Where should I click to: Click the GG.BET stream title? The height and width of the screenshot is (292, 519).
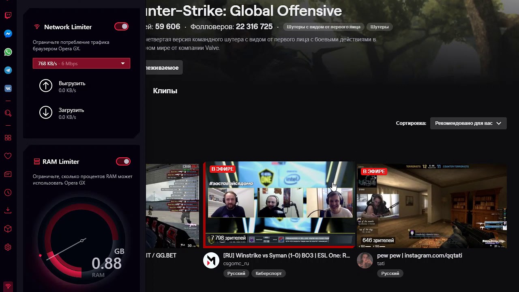pyautogui.click(x=161, y=255)
